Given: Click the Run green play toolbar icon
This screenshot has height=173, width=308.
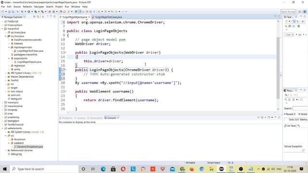Looking at the screenshot, I should click(x=29, y=12).
